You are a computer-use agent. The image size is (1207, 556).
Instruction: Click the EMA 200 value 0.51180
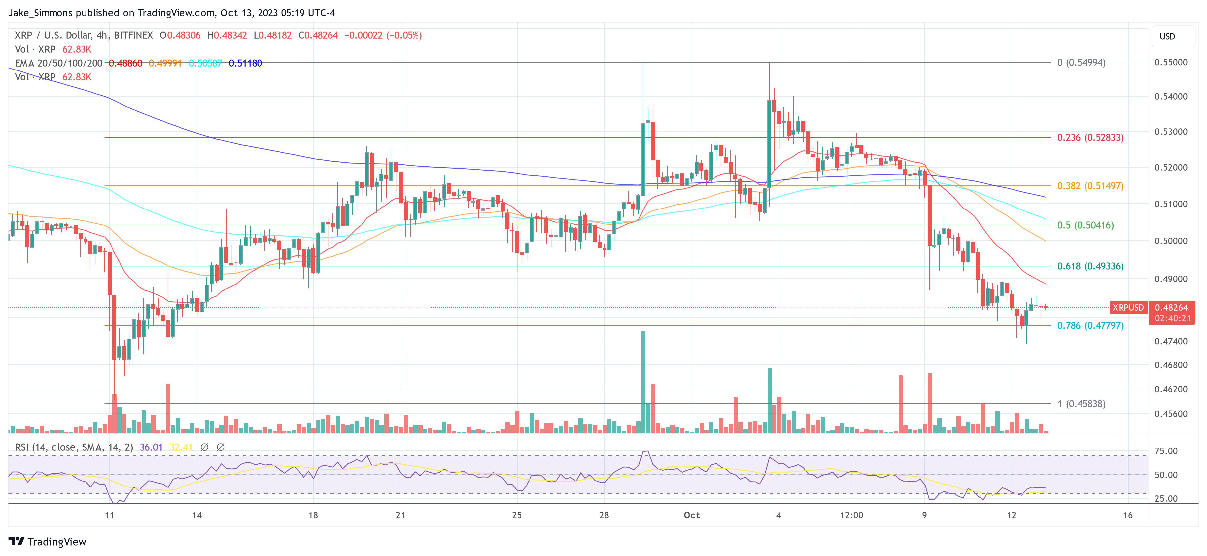click(x=245, y=63)
